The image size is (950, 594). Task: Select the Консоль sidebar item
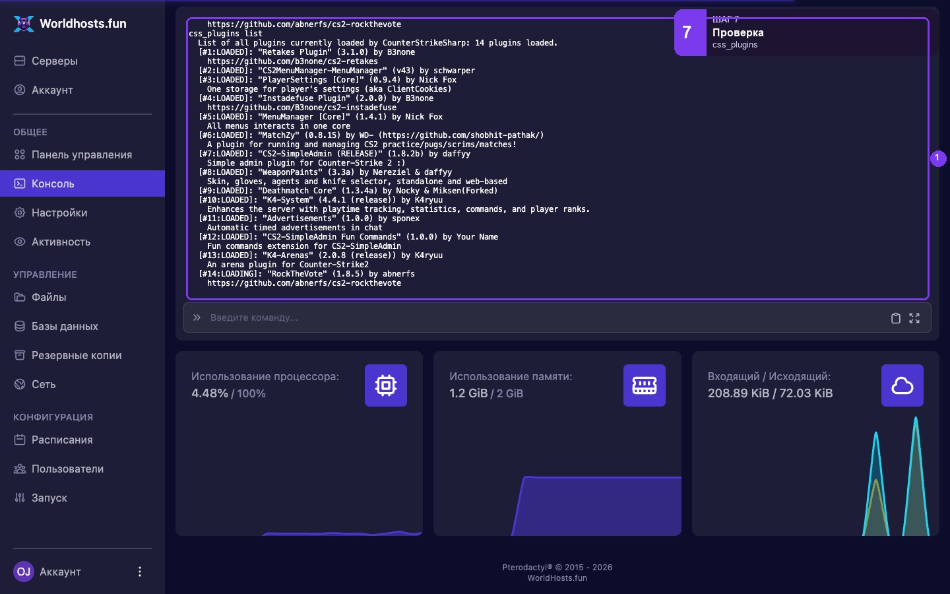point(82,183)
